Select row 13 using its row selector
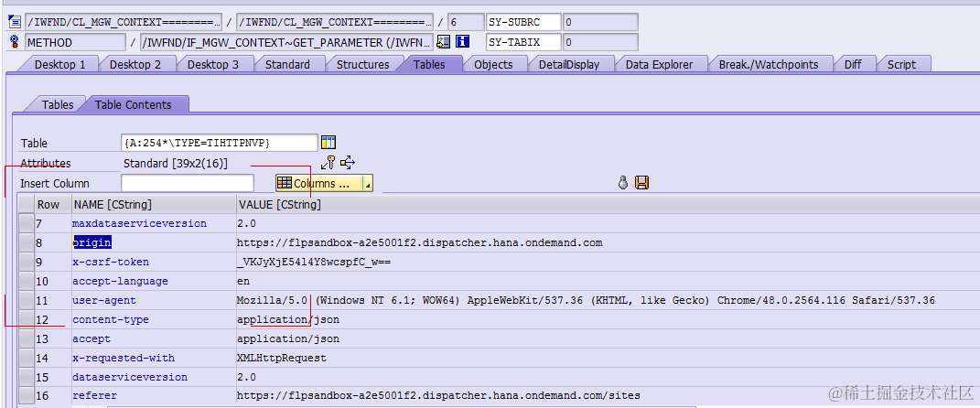 coord(26,338)
